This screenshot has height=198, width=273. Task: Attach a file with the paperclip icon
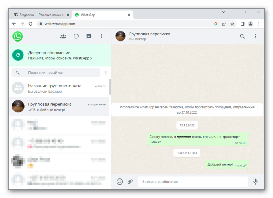coord(130,182)
